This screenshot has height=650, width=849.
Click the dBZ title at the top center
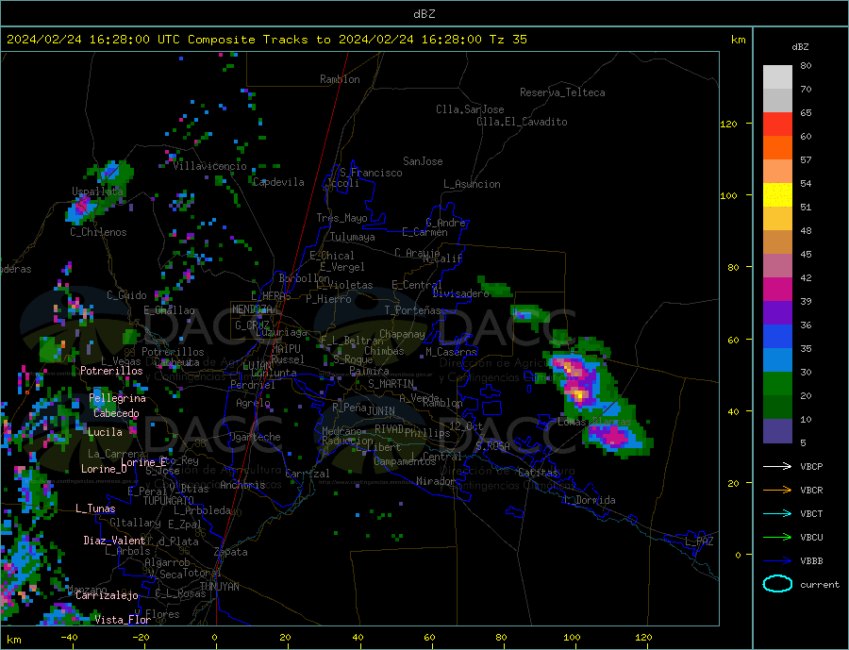[424, 14]
